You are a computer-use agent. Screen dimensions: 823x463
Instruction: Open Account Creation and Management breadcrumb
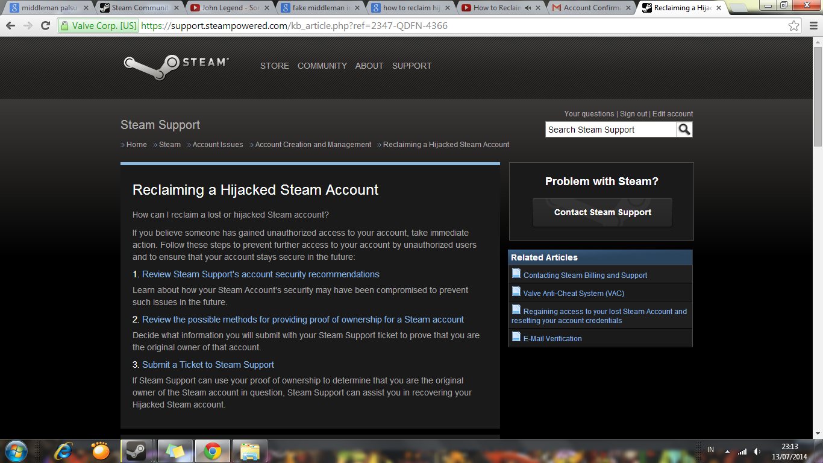click(313, 145)
